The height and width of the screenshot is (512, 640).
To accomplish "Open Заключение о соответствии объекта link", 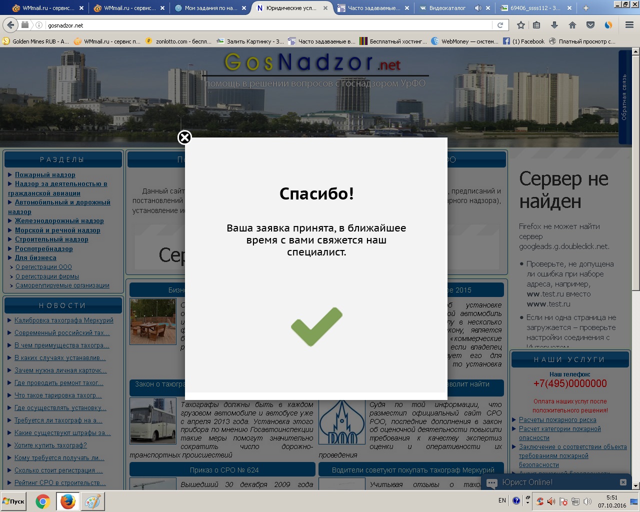I will coord(573,455).
